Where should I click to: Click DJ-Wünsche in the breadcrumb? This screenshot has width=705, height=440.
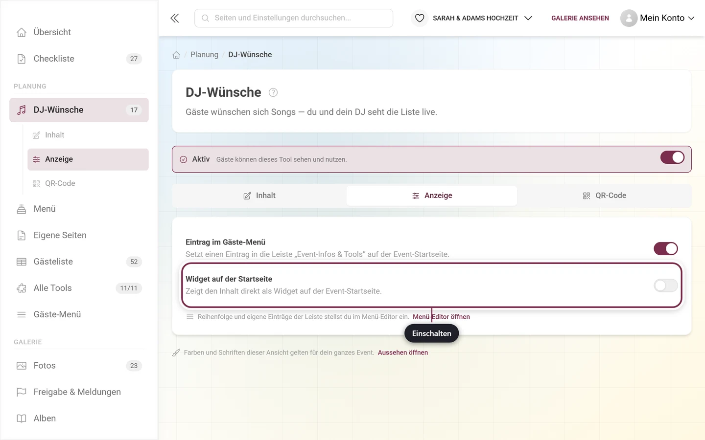(x=250, y=55)
